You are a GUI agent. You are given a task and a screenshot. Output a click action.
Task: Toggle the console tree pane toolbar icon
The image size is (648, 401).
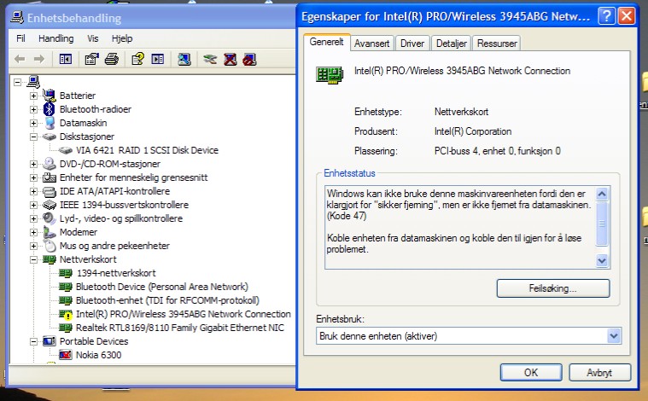click(x=66, y=59)
